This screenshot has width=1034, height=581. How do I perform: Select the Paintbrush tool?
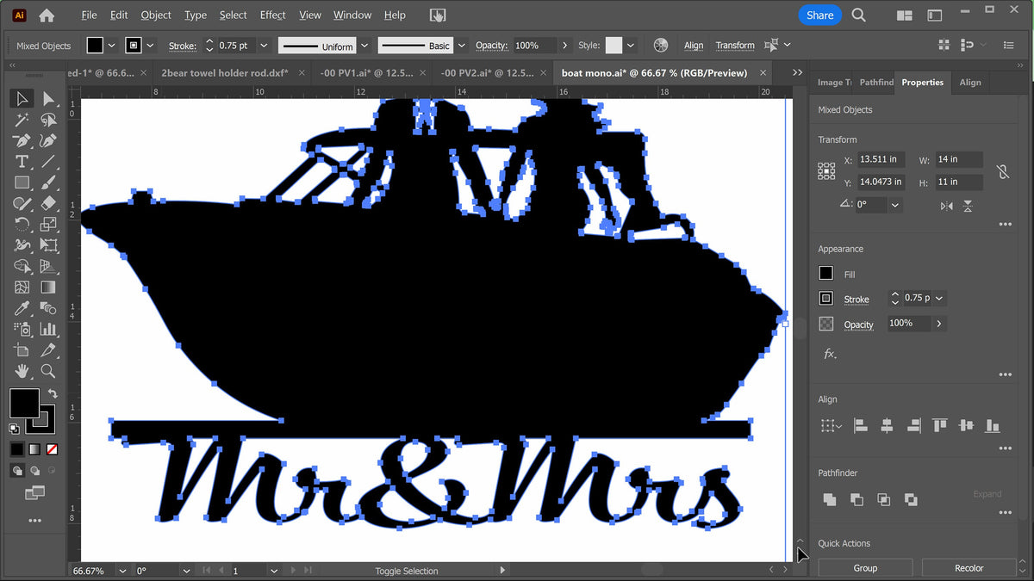[x=48, y=182]
